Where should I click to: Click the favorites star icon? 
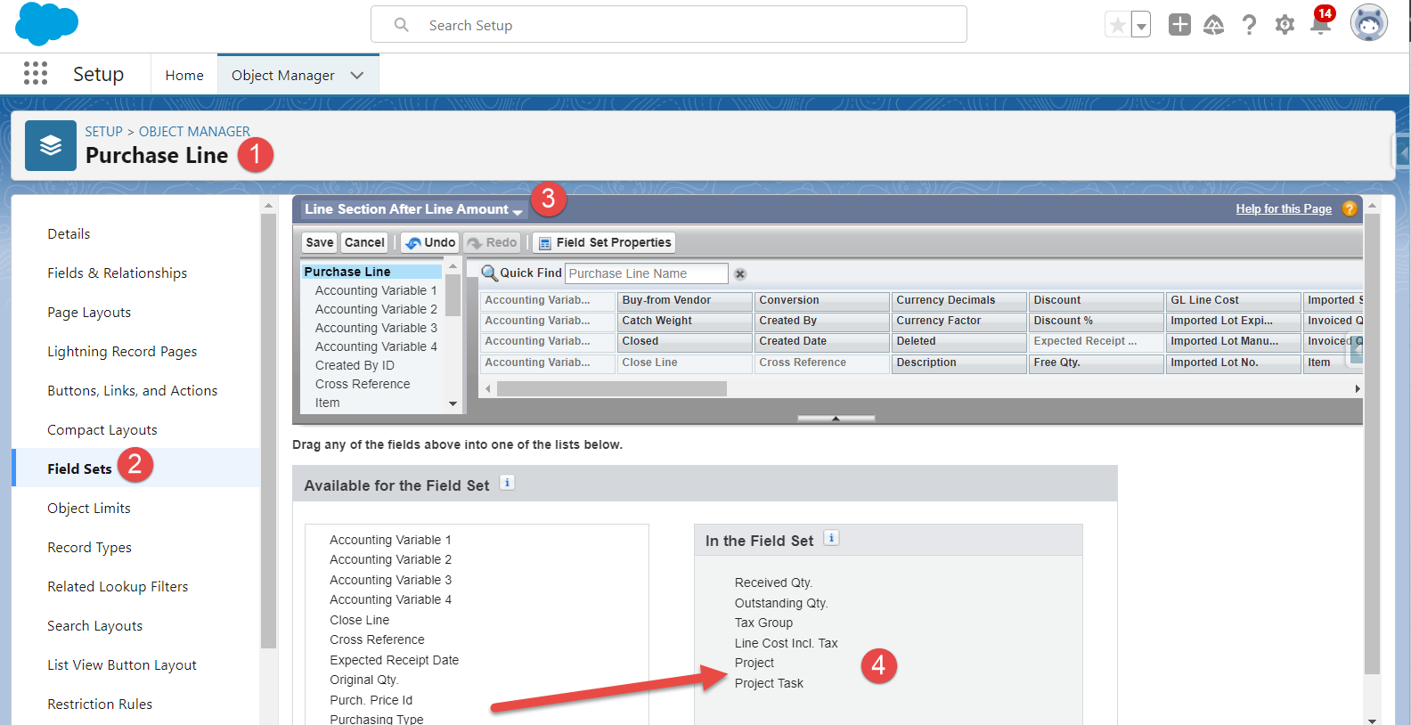pos(1117,25)
